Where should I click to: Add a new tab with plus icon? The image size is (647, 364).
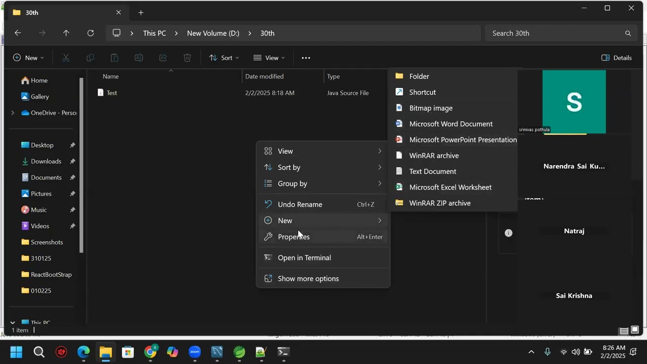[141, 13]
